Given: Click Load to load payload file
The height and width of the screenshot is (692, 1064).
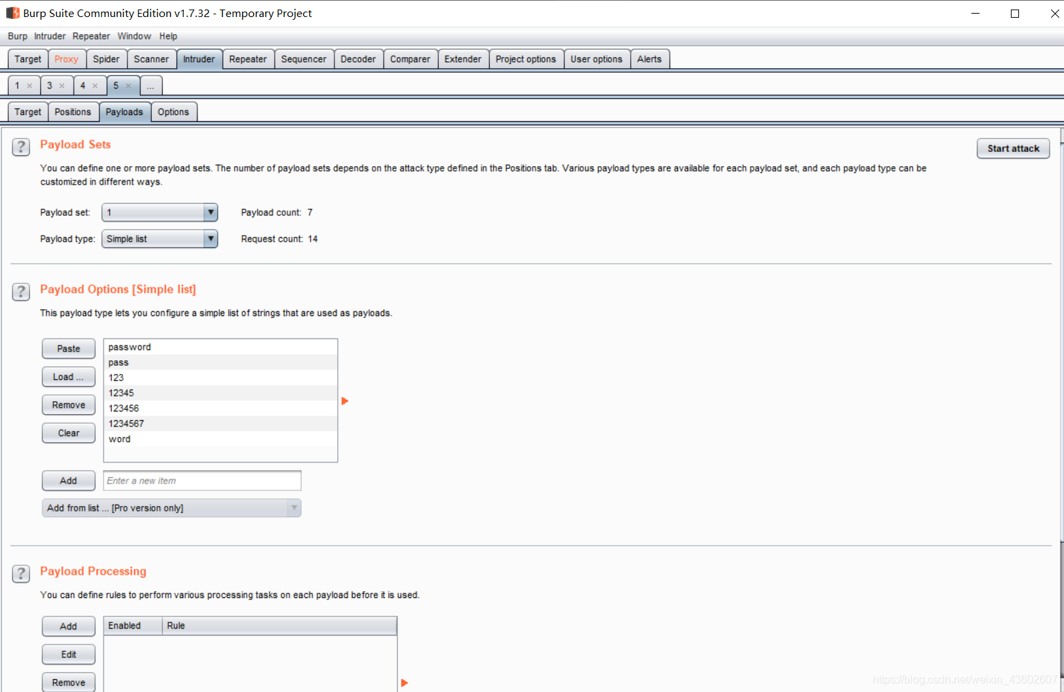Looking at the screenshot, I should point(69,377).
